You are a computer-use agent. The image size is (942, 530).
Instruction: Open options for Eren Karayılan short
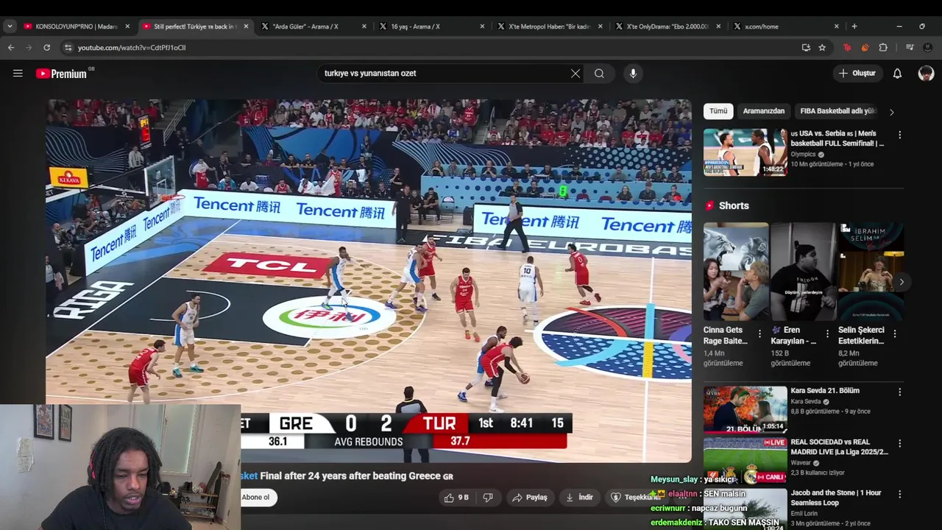827,334
